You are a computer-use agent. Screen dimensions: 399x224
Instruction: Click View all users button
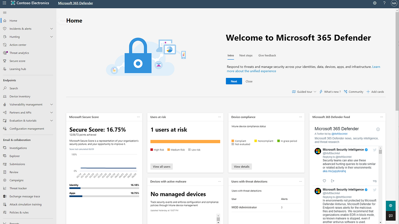[x=162, y=167]
